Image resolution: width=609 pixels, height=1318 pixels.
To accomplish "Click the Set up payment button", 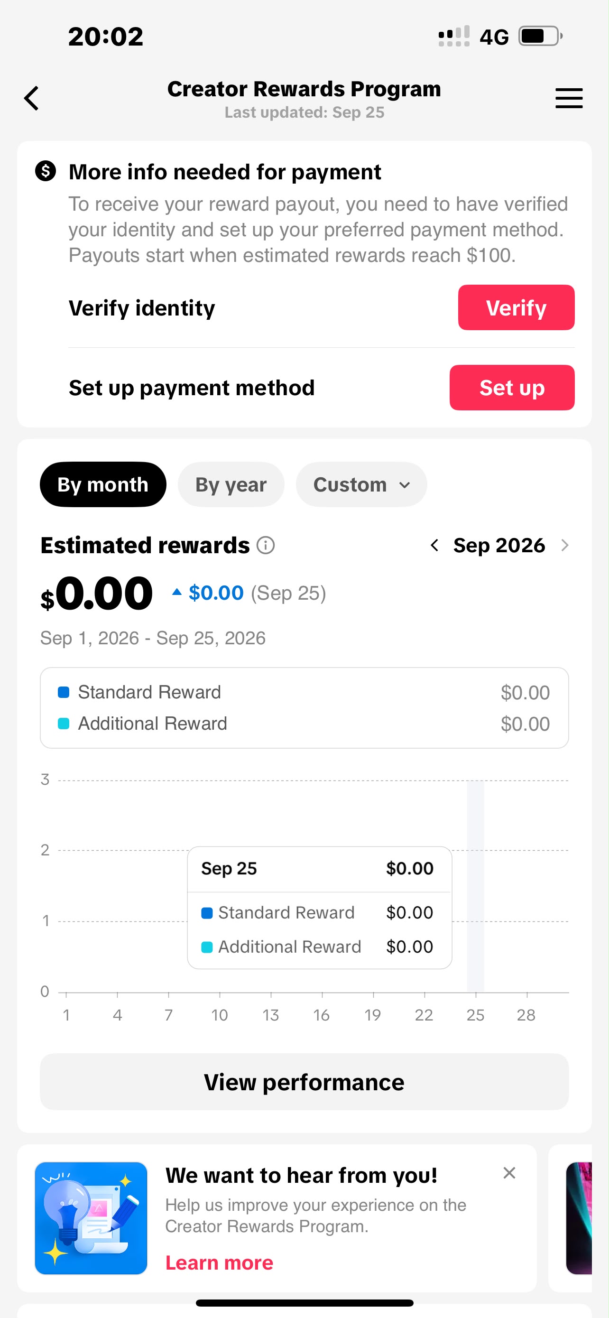I will pyautogui.click(x=512, y=387).
